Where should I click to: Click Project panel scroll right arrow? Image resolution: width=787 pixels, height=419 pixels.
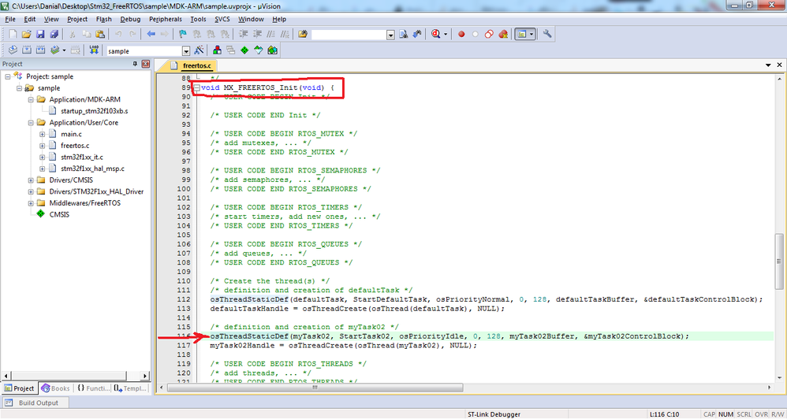145,376
